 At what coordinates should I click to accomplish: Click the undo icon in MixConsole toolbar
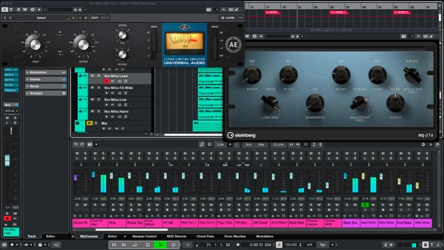tap(76, 144)
